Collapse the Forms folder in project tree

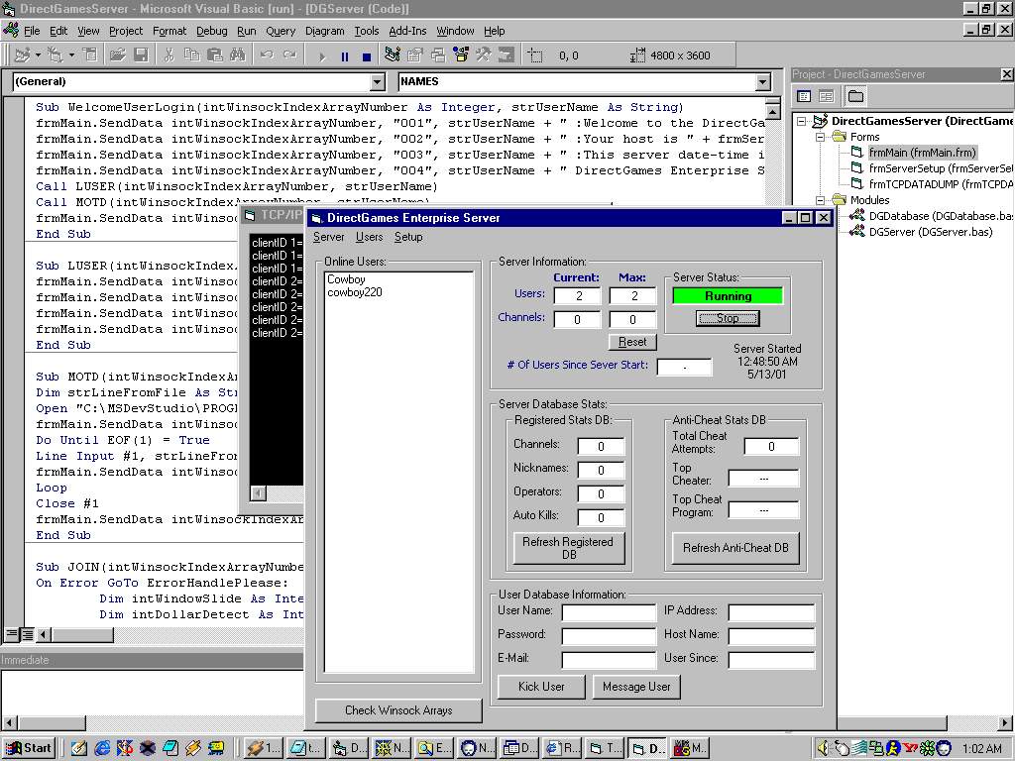pyautogui.click(x=821, y=137)
